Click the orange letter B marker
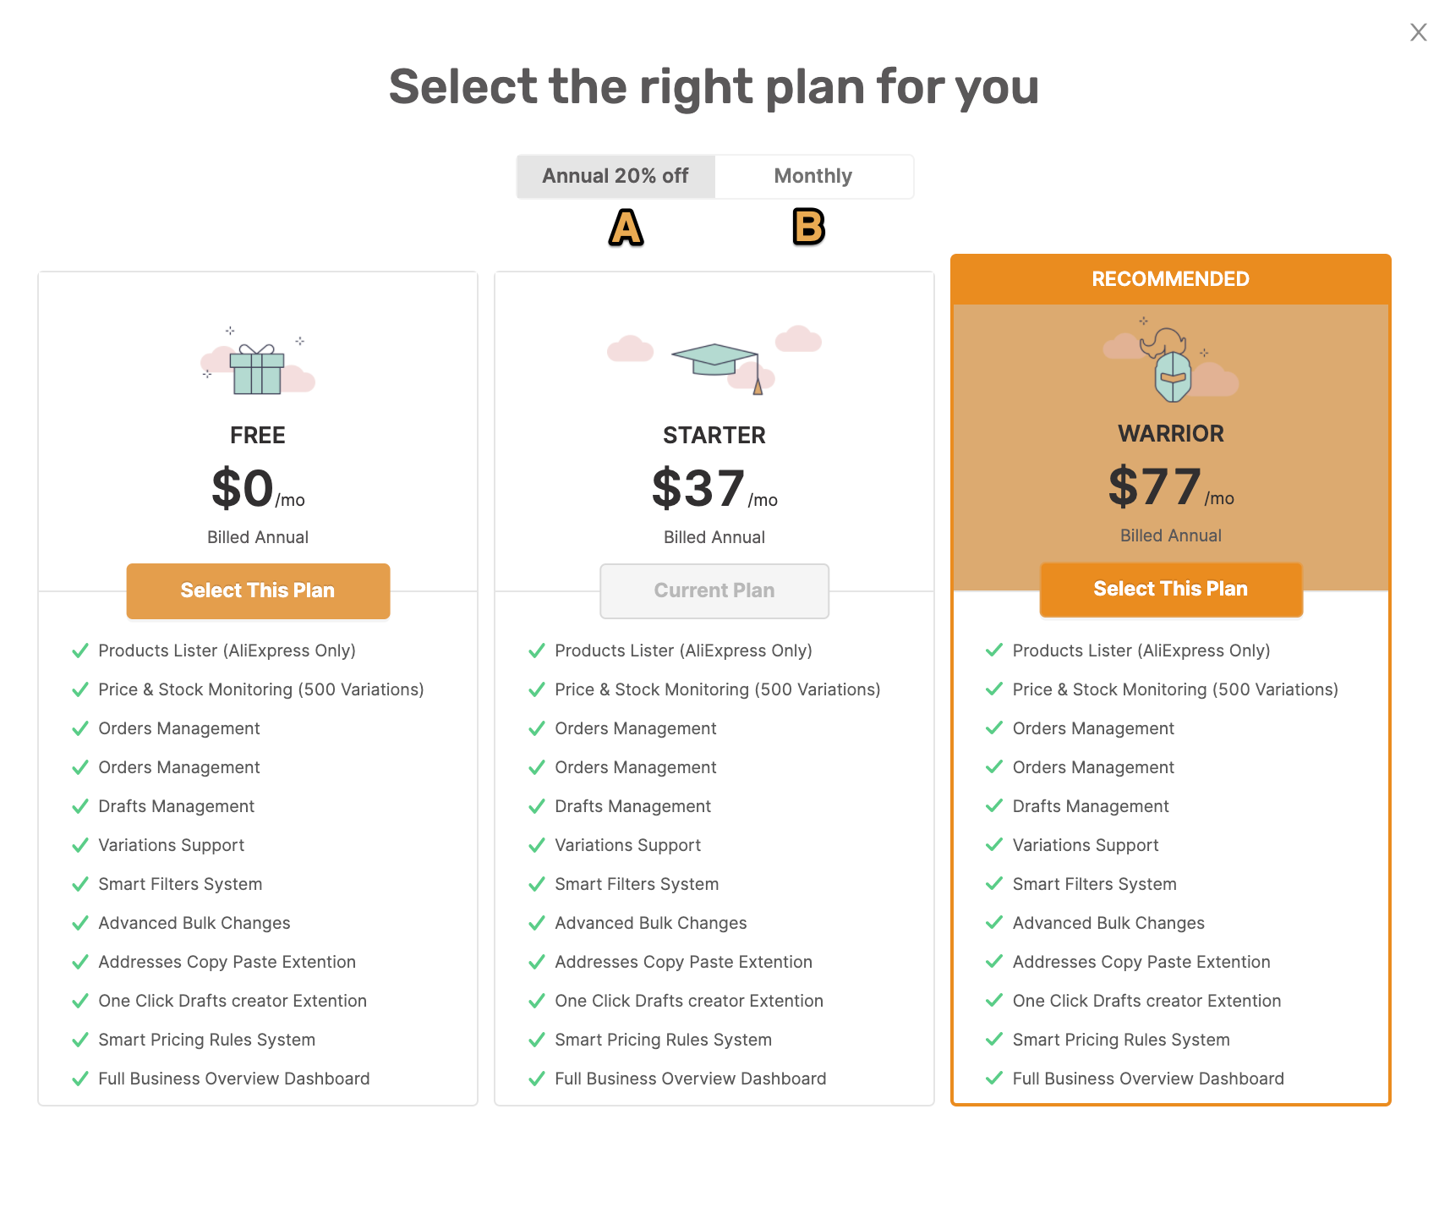The image size is (1439, 1208). (x=809, y=227)
